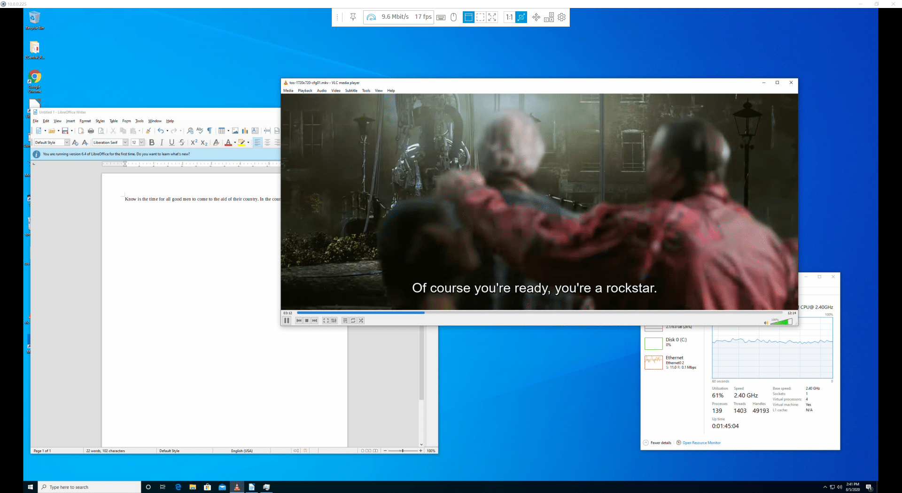This screenshot has height=493, width=902.
Task: Expand the Save dropdown arrow
Action: [72, 131]
